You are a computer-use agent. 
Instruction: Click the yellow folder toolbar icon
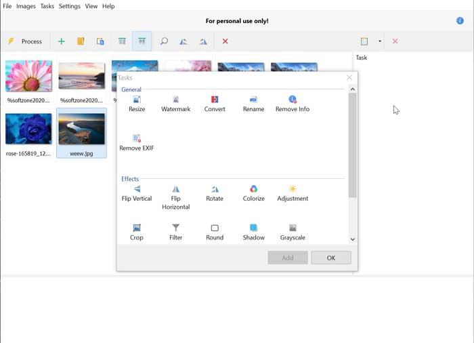81,41
